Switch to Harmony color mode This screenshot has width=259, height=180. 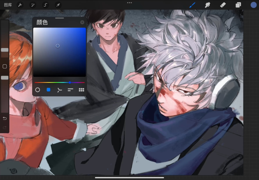[59, 90]
